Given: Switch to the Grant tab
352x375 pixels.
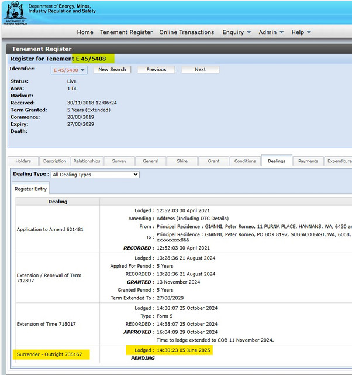Looking at the screenshot, I should pos(213,161).
